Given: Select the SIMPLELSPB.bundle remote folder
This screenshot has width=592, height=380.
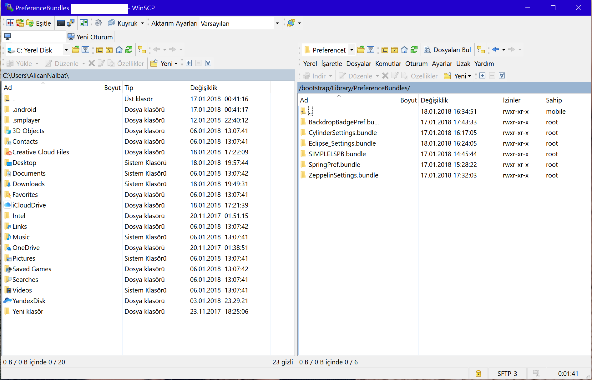Looking at the screenshot, I should tap(337, 154).
